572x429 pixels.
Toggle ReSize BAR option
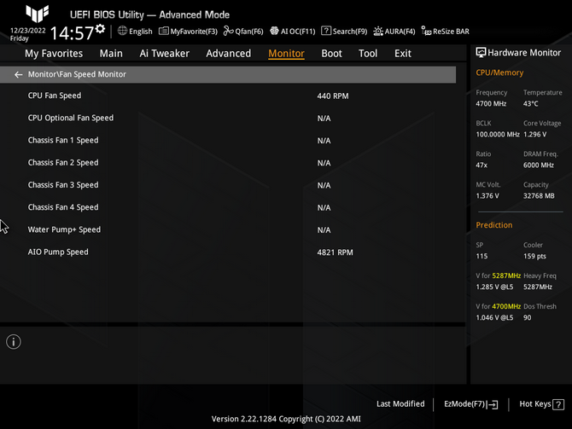coord(445,32)
